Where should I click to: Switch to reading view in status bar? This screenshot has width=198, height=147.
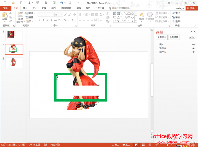coord(150,145)
